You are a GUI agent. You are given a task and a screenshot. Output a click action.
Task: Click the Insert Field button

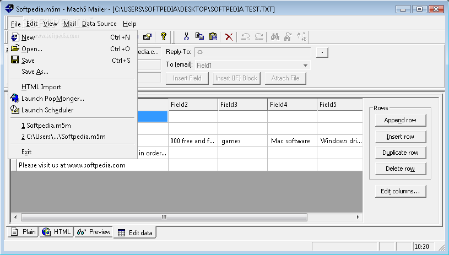click(187, 78)
